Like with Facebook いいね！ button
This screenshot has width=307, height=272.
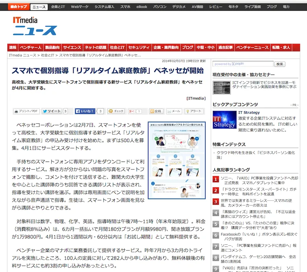(85, 111)
